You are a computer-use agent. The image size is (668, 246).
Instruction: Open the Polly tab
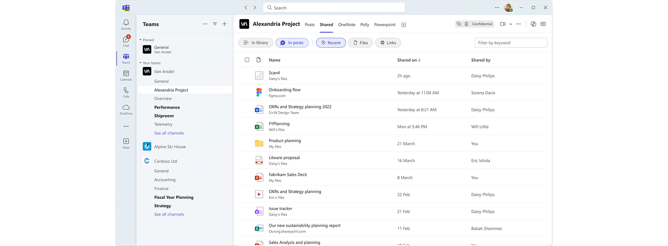(364, 25)
